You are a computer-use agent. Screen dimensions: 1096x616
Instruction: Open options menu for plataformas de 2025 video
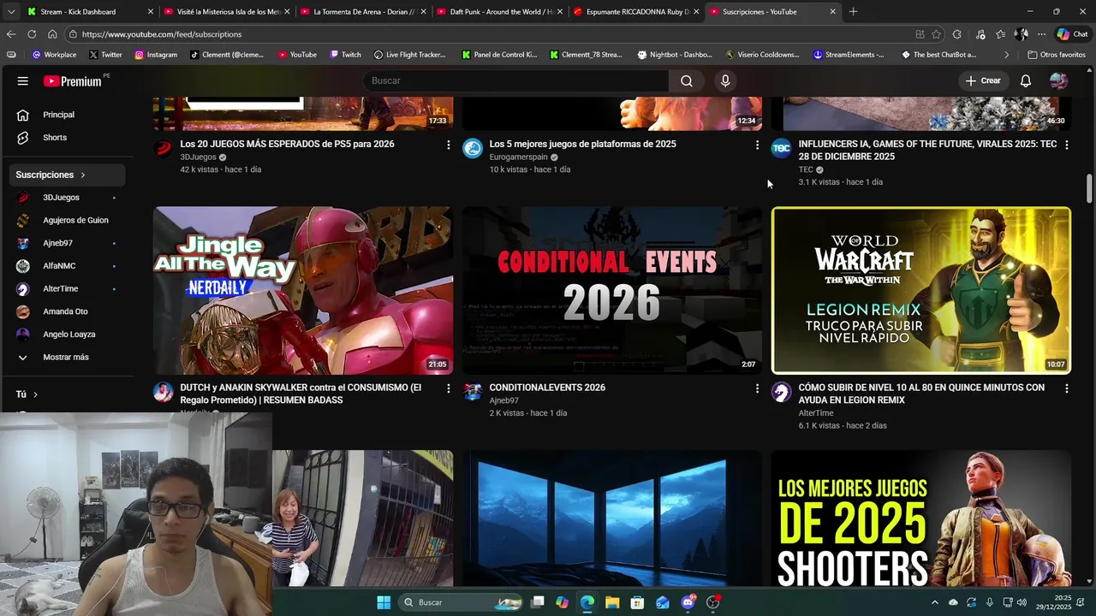pos(757,145)
